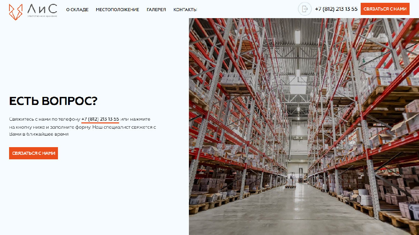Click the paragraph text about the specialist contacting you
Screen dimensions: 419x235
tap(82, 127)
